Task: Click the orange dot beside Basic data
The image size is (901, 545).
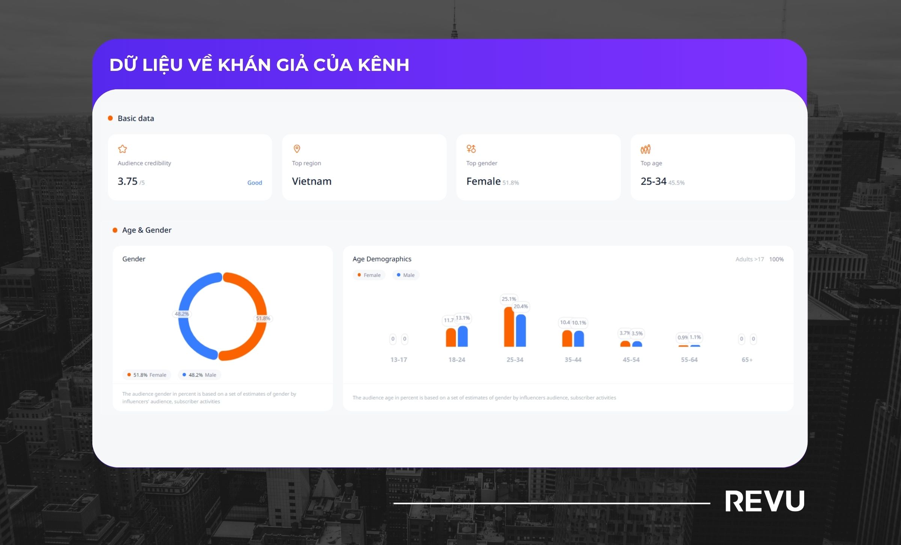Action: coord(110,118)
